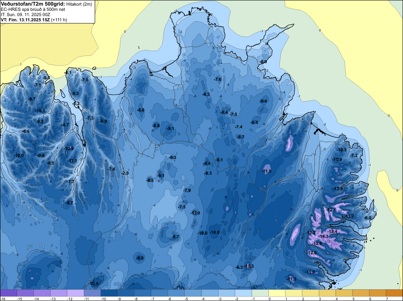
Task: Click the -7.2 temperature label
Action: [354, 155]
